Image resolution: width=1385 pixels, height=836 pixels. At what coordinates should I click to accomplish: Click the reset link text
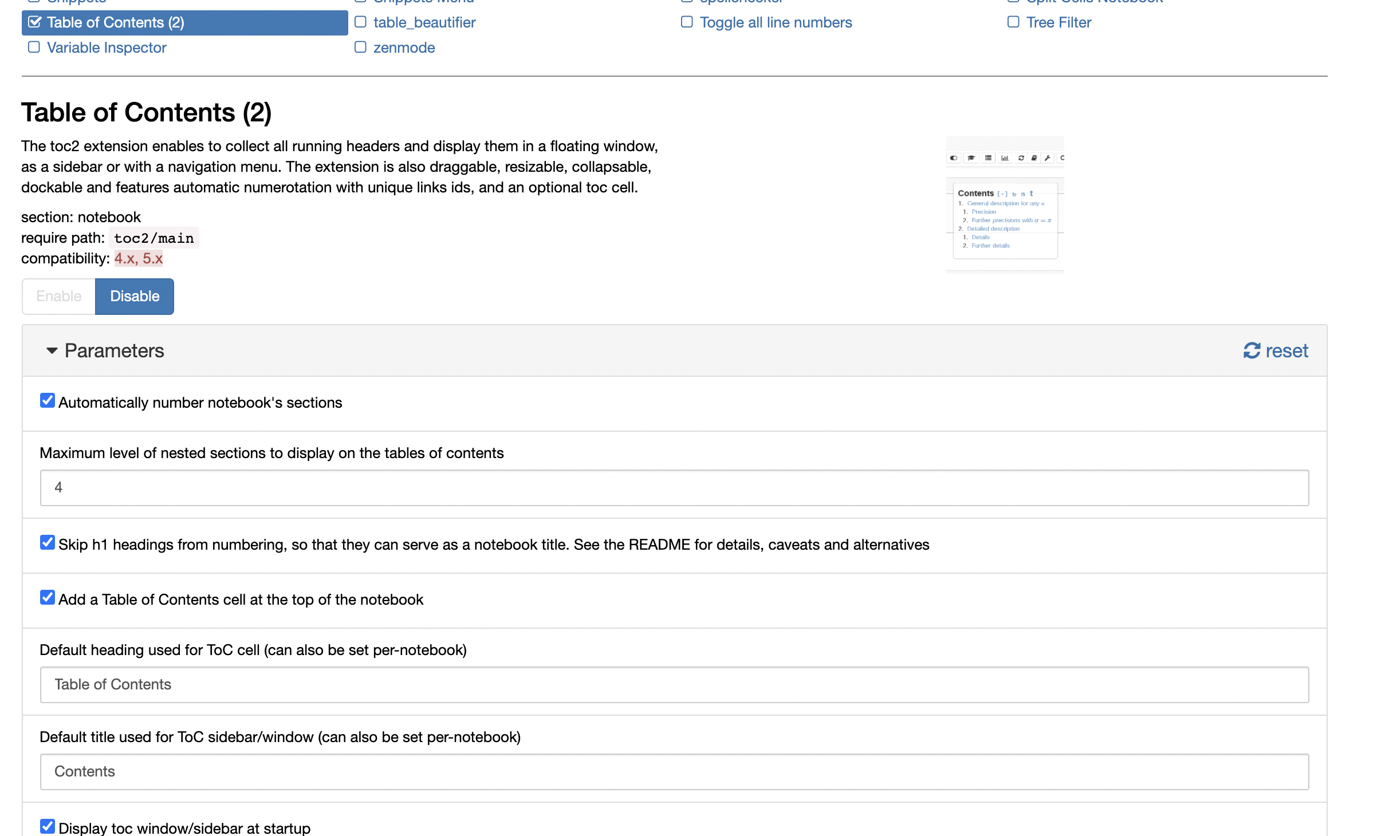[1286, 350]
